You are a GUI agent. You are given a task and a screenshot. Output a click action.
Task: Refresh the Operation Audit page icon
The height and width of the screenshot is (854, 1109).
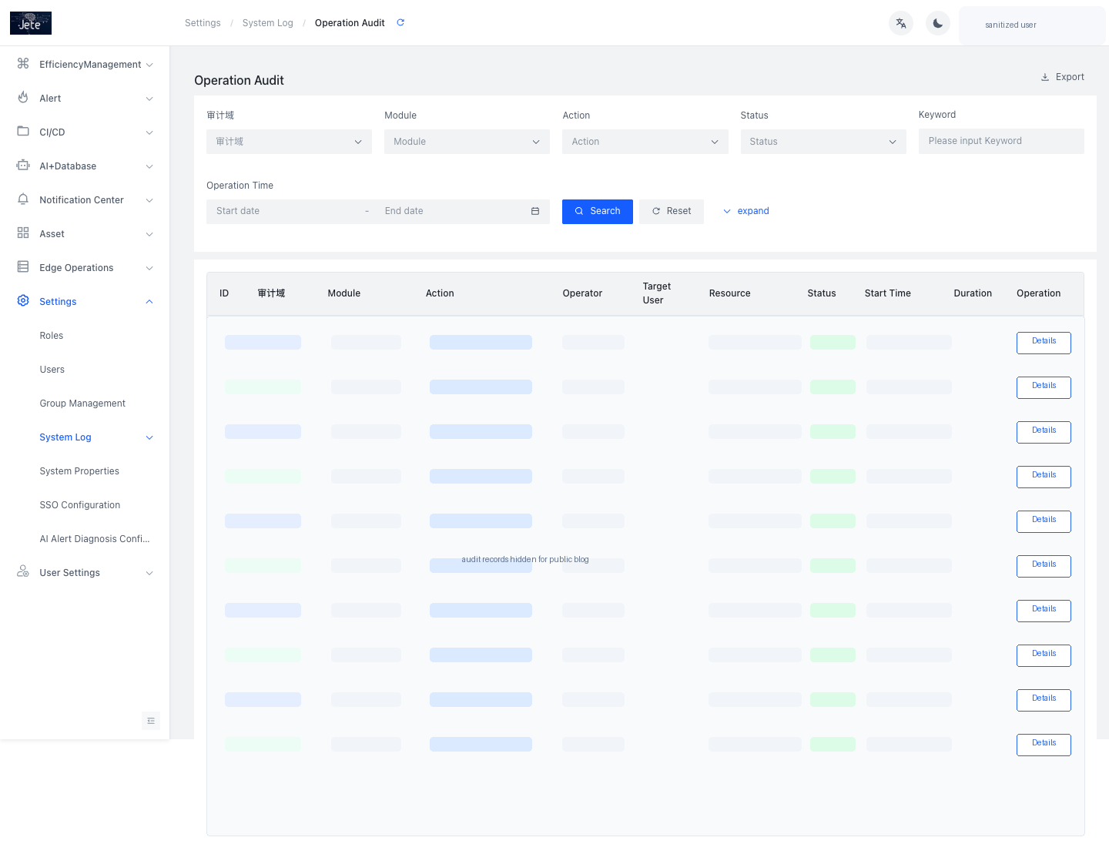pyautogui.click(x=400, y=22)
